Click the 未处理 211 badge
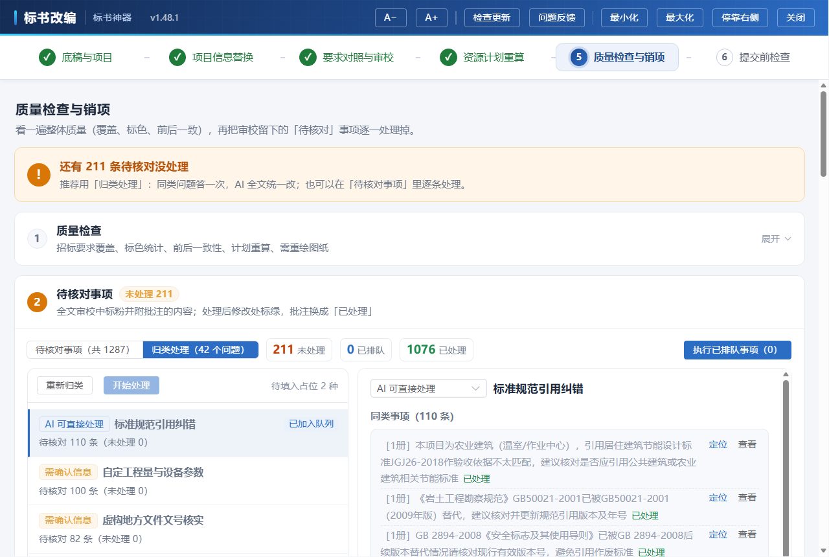Screen dimensions: 829x557 point(149,295)
